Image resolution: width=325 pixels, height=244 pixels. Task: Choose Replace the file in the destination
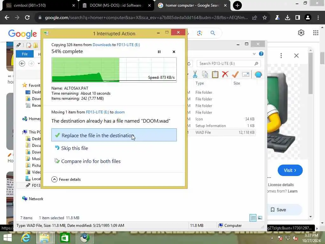114,135
